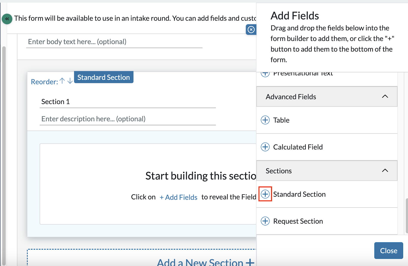Click the Standard Section label badge
This screenshot has height=266, width=408.
[104, 77]
